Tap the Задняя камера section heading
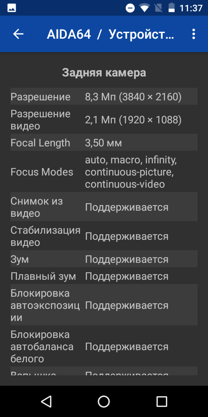Screen dimensions: 208x417 [104, 73]
